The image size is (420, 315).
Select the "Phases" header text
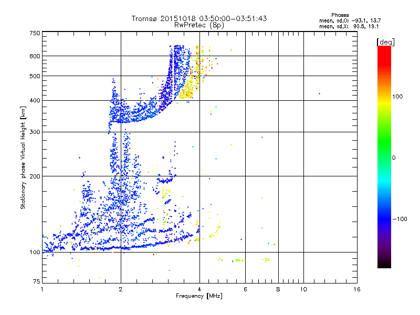click(340, 15)
